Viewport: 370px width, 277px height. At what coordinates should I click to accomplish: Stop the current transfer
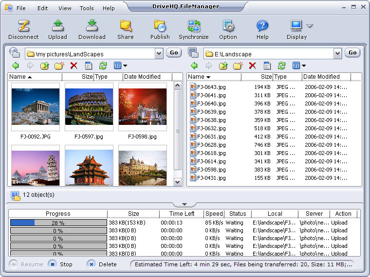click(60, 264)
